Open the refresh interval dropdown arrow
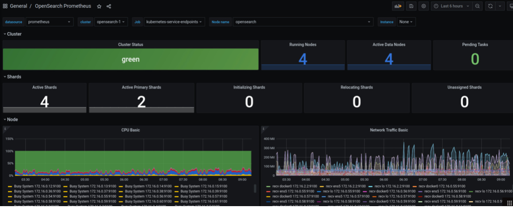This screenshot has height=208, width=513. tap(500, 6)
